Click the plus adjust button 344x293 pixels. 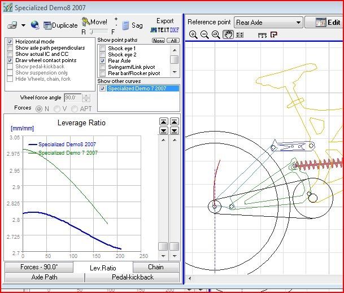pyautogui.click(x=116, y=19)
